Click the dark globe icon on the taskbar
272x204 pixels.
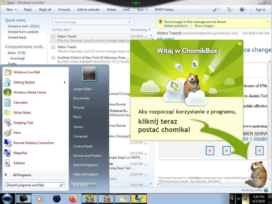point(57,199)
